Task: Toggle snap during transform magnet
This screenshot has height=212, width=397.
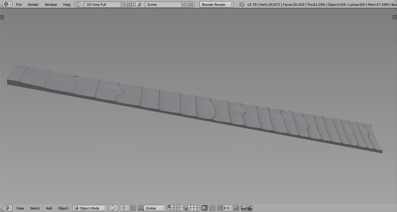Action: tap(220, 208)
